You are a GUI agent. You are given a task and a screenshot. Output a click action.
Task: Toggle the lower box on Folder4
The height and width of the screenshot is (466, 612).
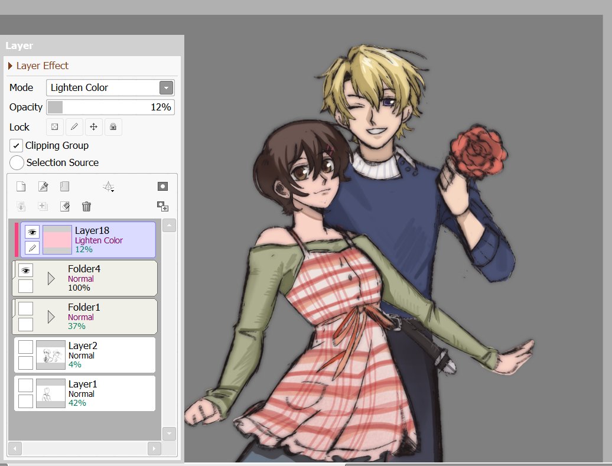point(26,286)
